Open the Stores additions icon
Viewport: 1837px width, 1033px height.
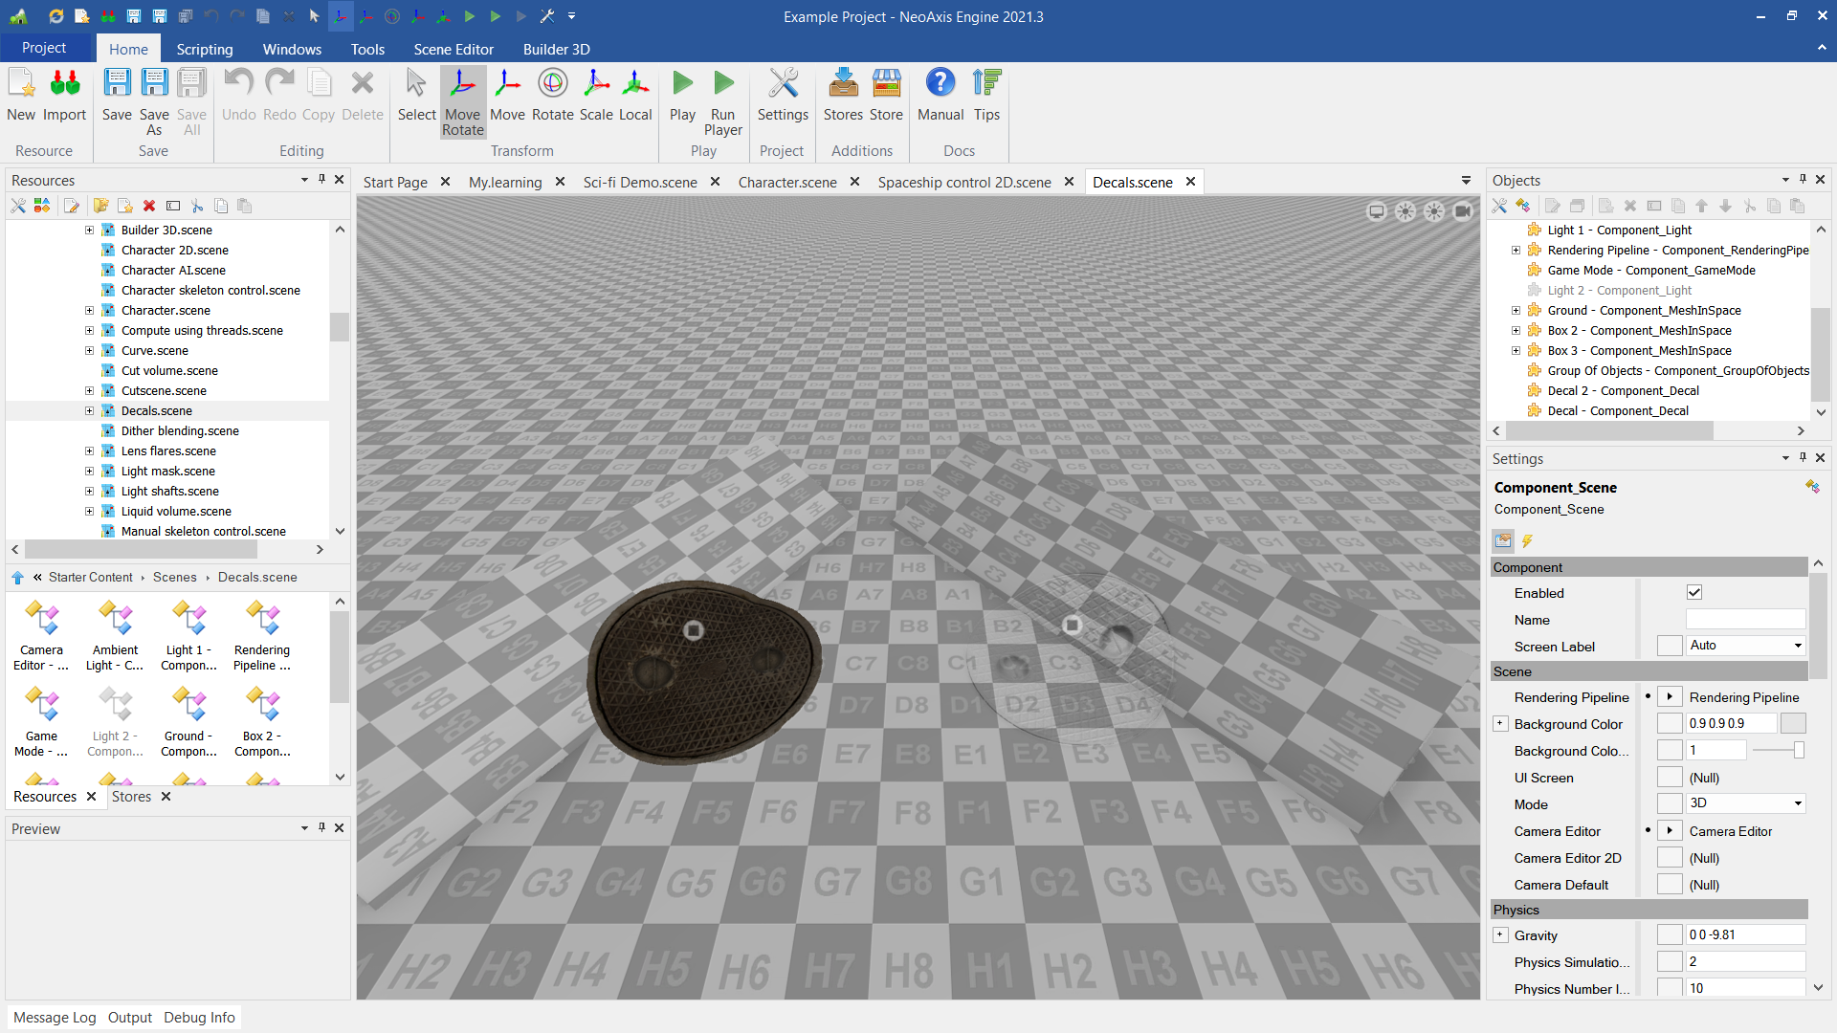[843, 84]
